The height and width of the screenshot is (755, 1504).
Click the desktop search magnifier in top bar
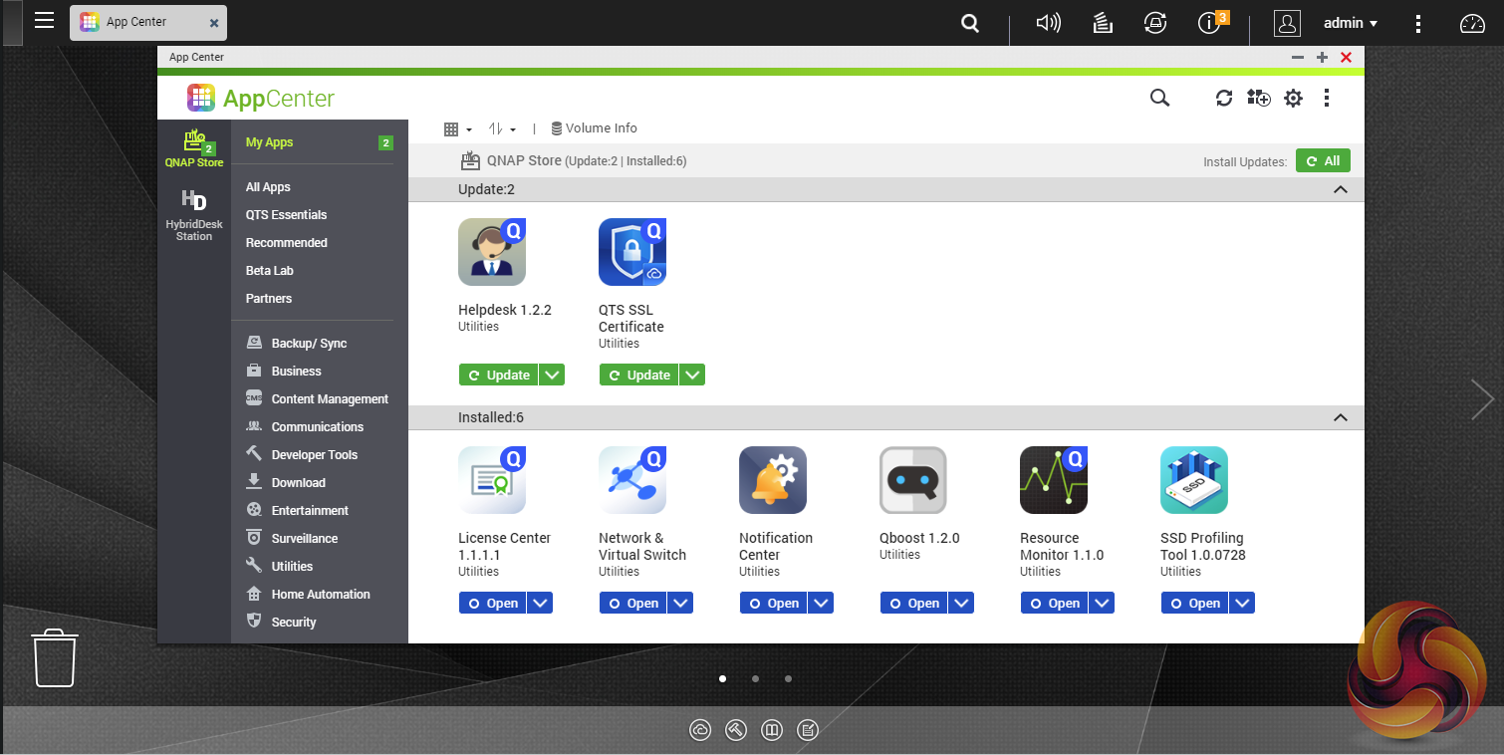970,23
